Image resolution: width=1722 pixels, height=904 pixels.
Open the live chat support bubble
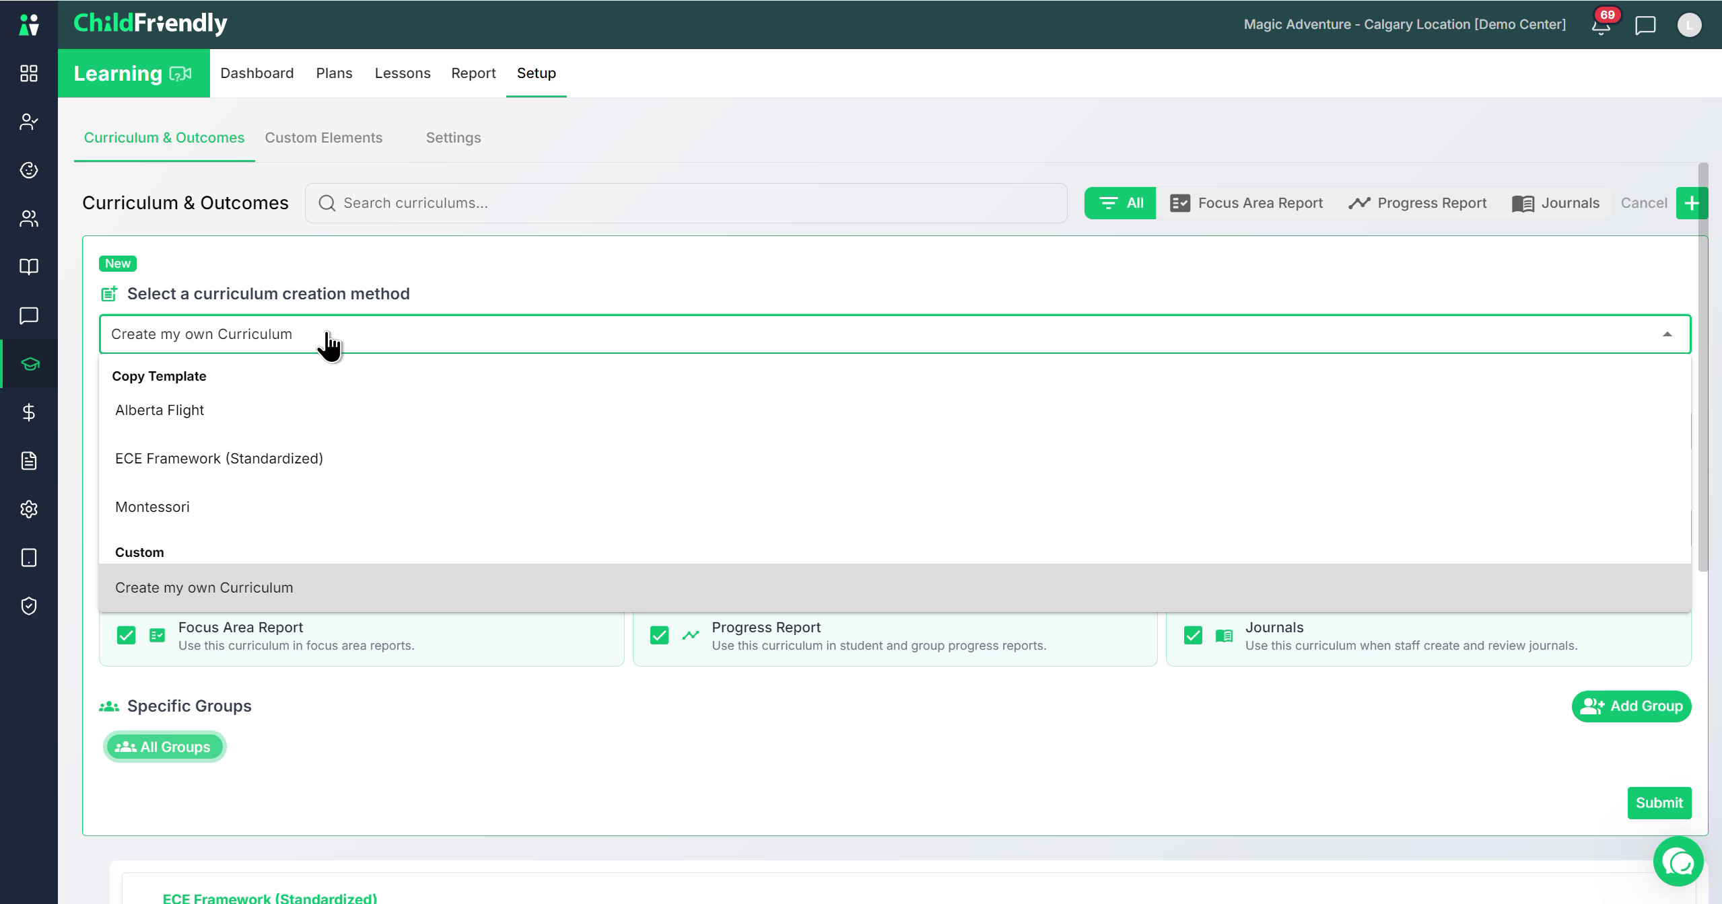(1678, 861)
